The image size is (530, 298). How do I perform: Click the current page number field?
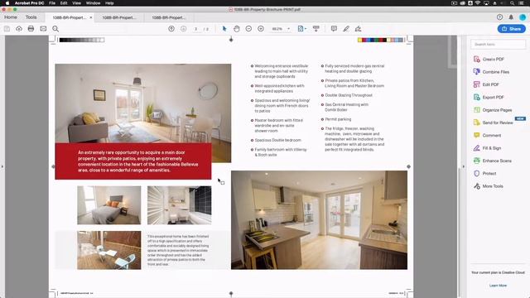(x=195, y=29)
